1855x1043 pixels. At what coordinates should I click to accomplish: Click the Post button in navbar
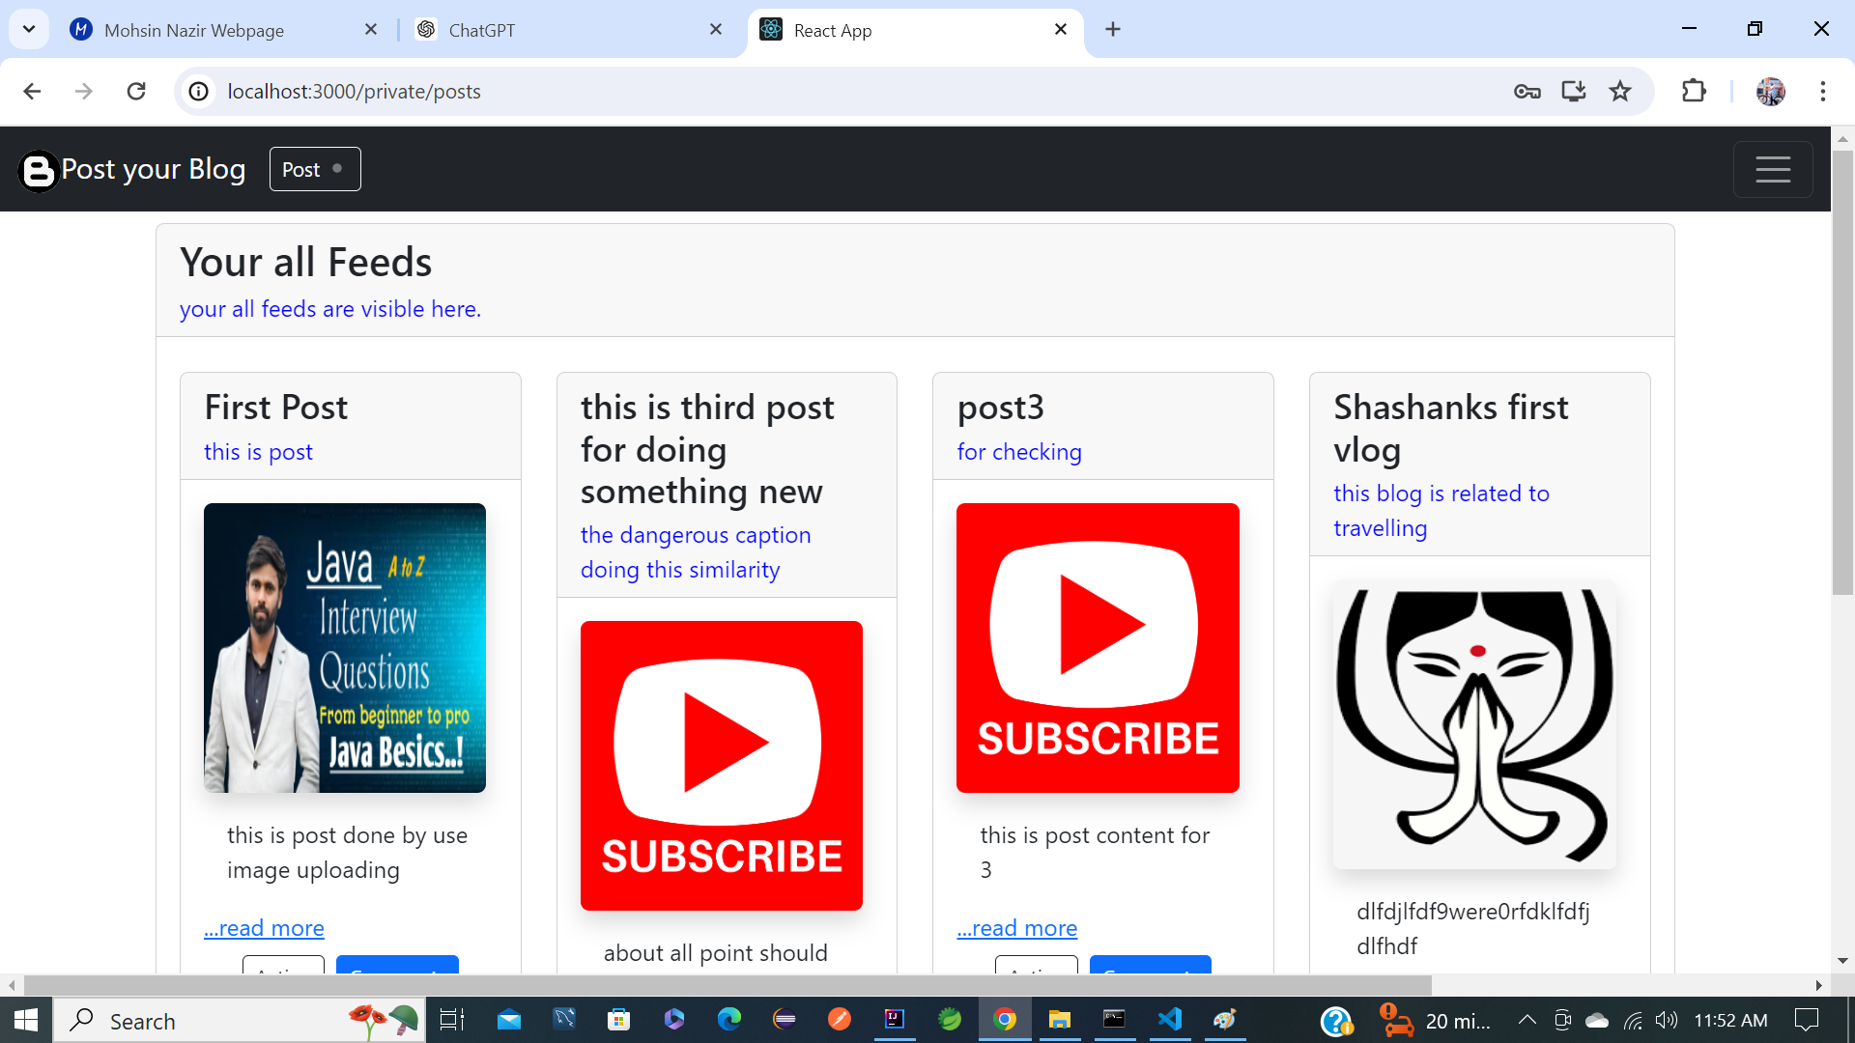315,169
